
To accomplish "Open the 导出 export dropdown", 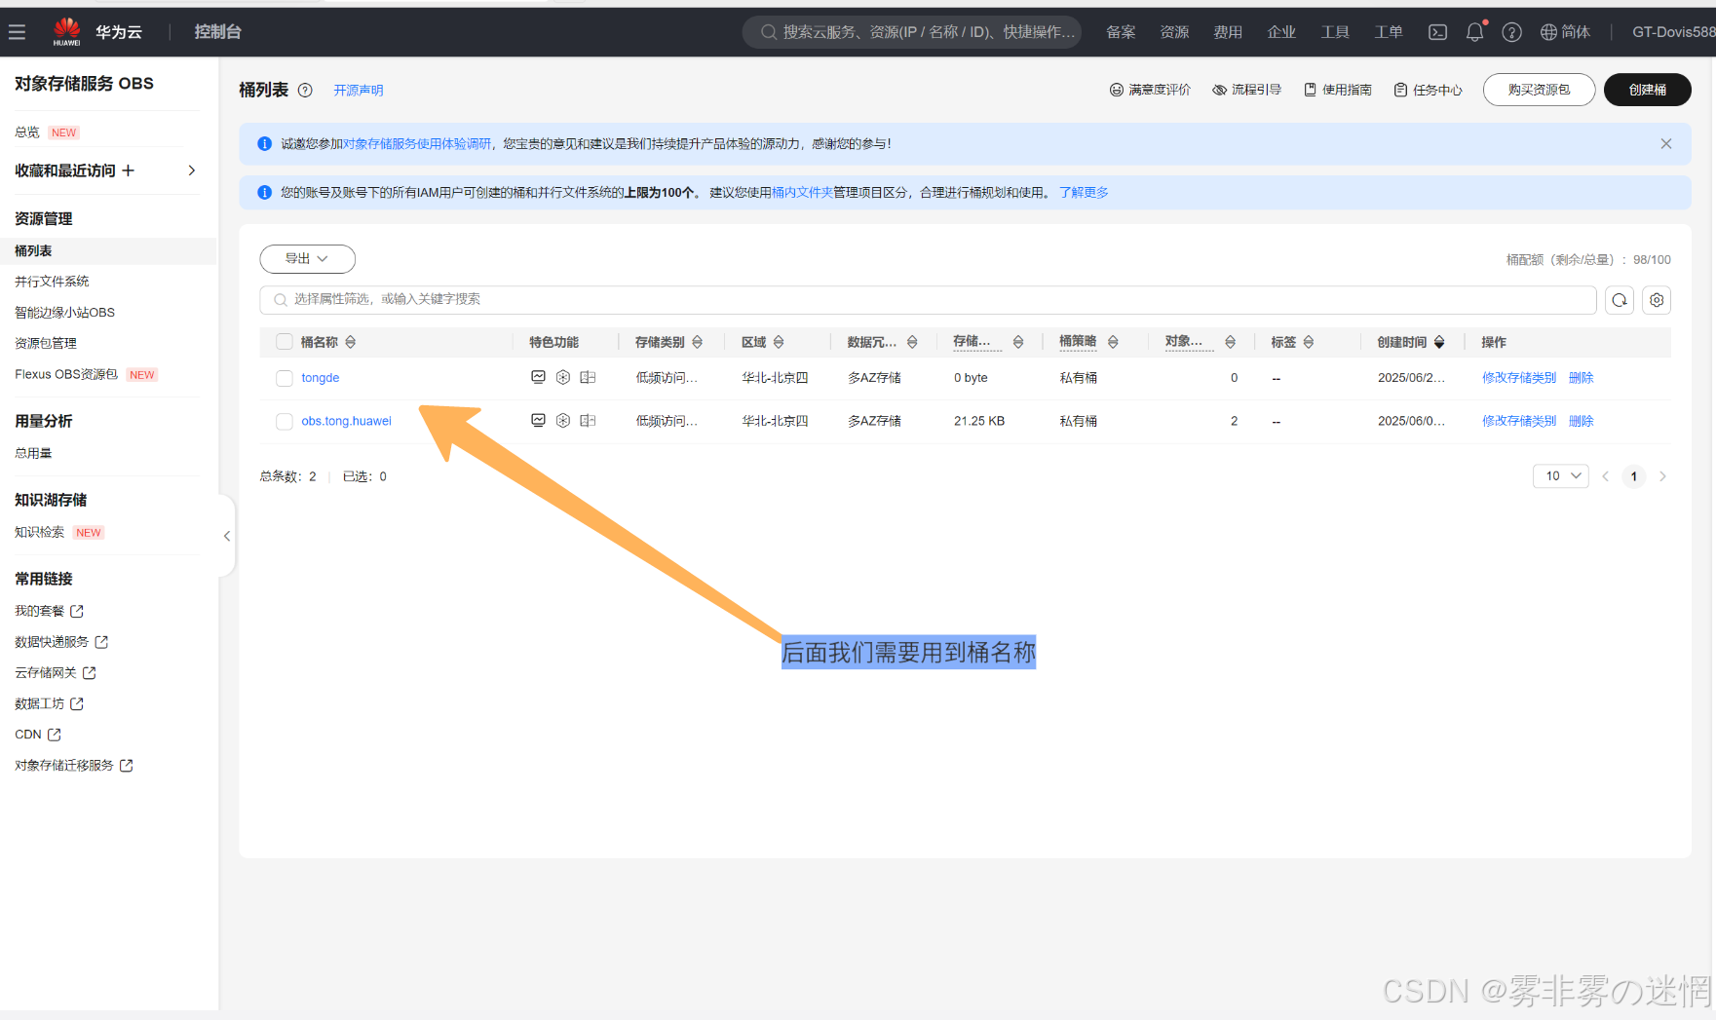I will [307, 259].
